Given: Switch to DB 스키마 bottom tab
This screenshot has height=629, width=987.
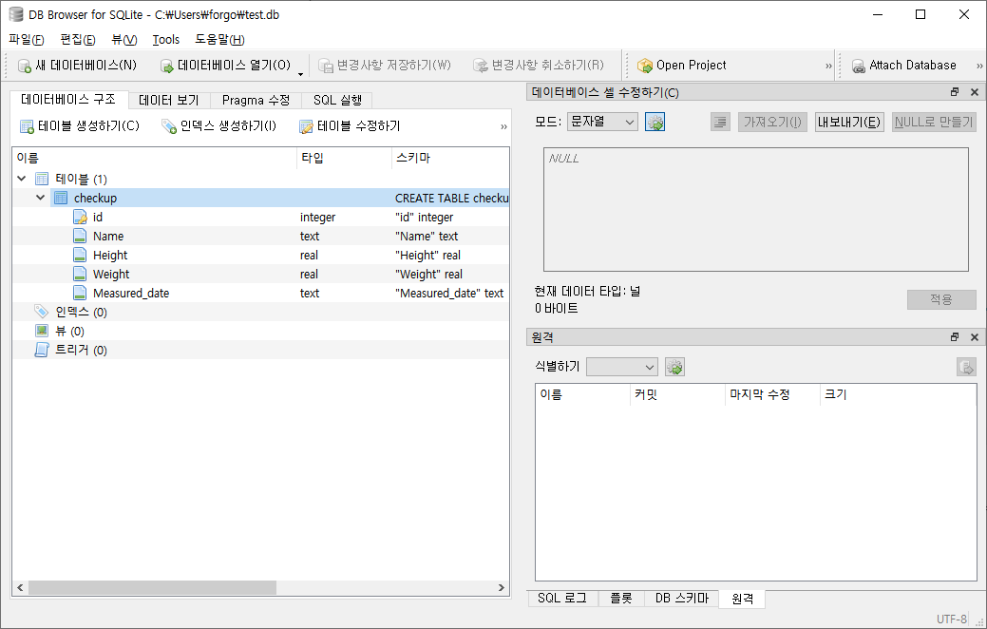Looking at the screenshot, I should [682, 599].
